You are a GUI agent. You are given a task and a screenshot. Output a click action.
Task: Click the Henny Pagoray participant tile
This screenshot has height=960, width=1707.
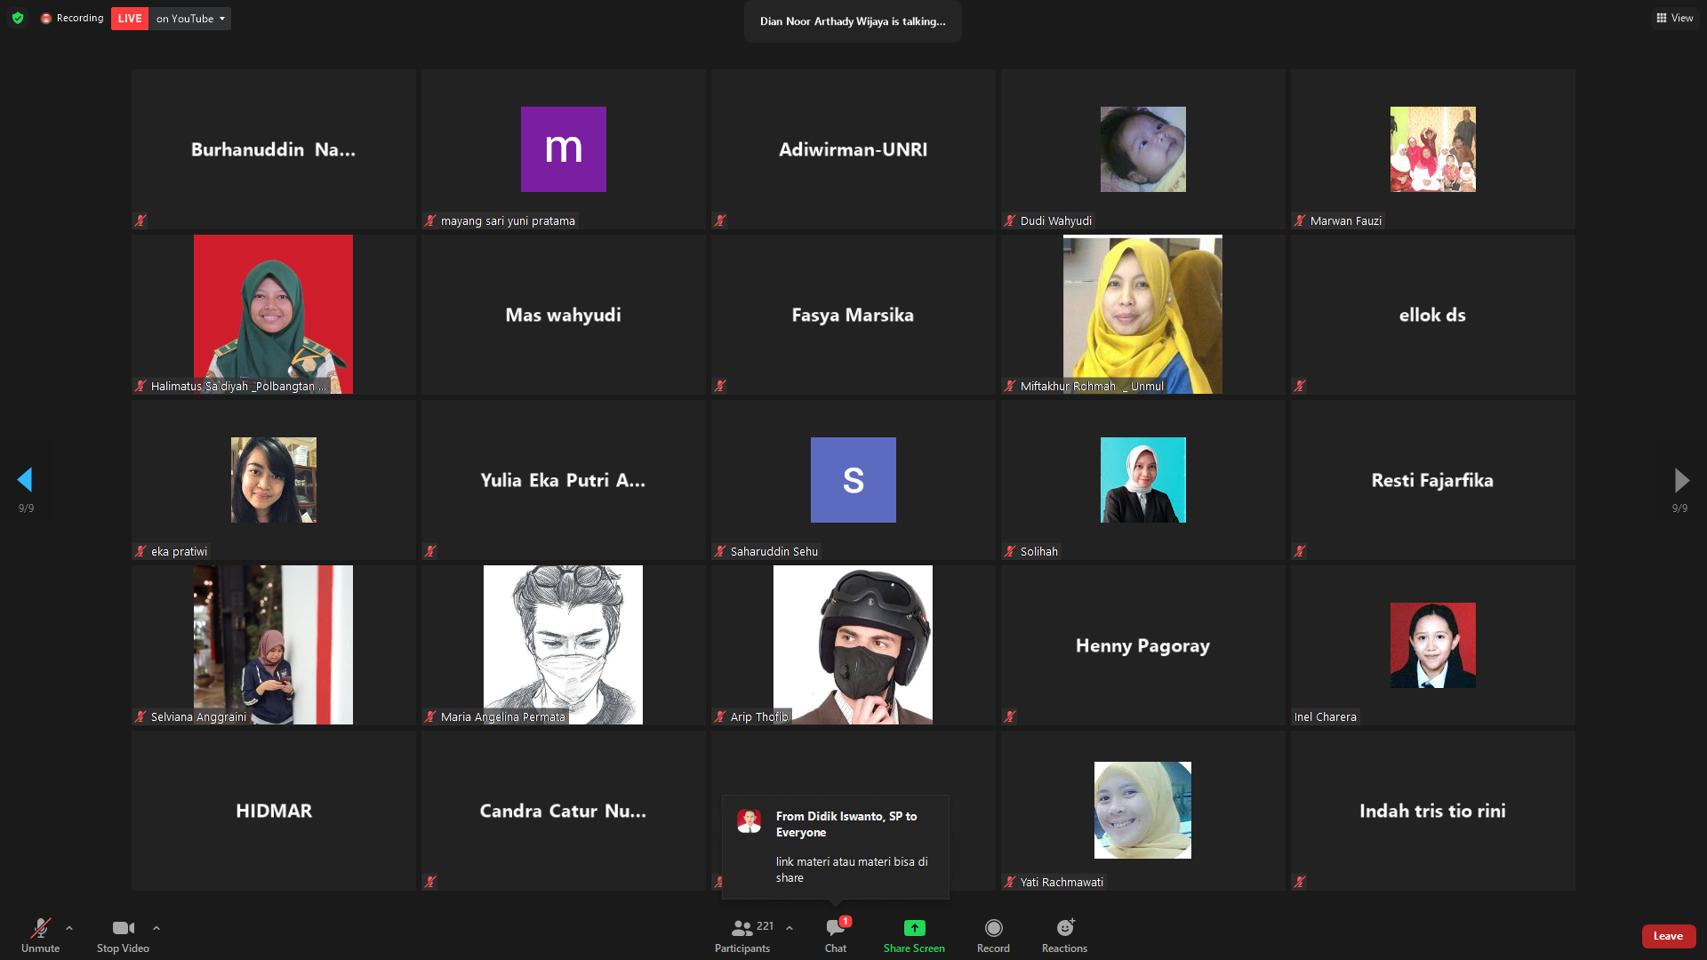[1143, 645]
